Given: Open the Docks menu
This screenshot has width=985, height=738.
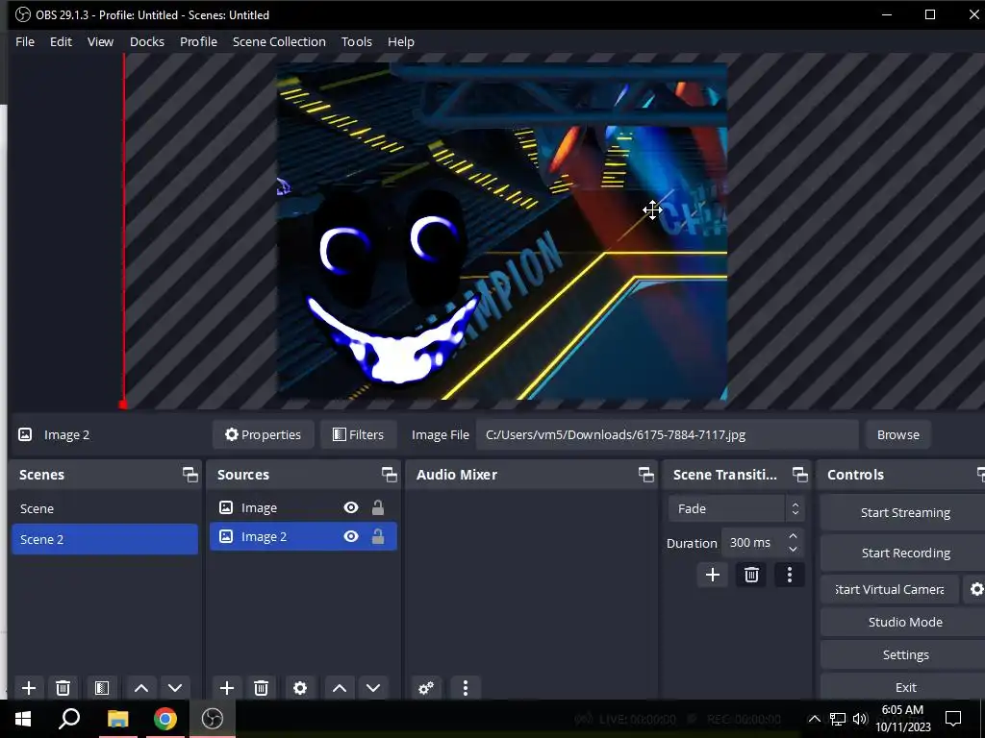Looking at the screenshot, I should [x=147, y=41].
